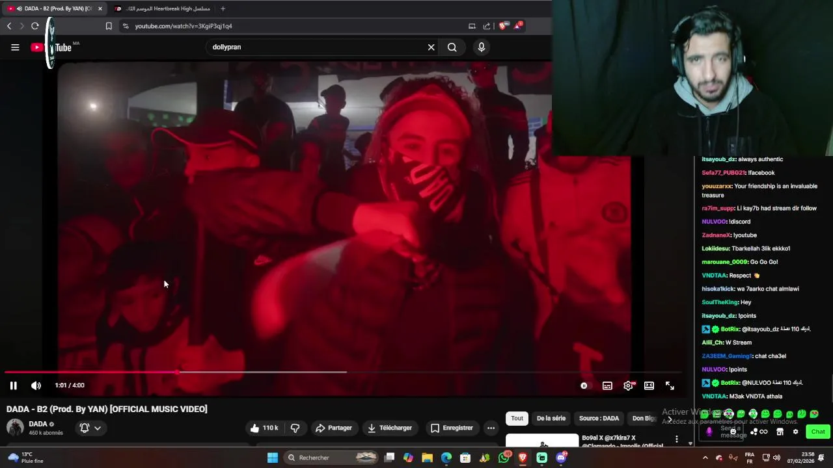Screen dimensions: 833x468
Task: Open a new browser tab with plus
Action: point(223,8)
